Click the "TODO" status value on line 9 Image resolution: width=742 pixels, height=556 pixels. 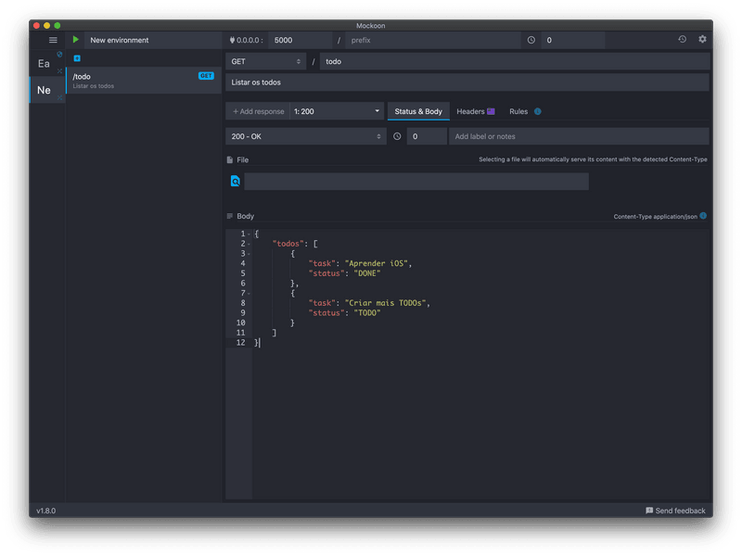(366, 313)
